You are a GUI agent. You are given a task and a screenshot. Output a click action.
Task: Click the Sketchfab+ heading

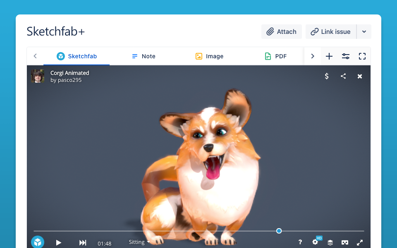56,32
